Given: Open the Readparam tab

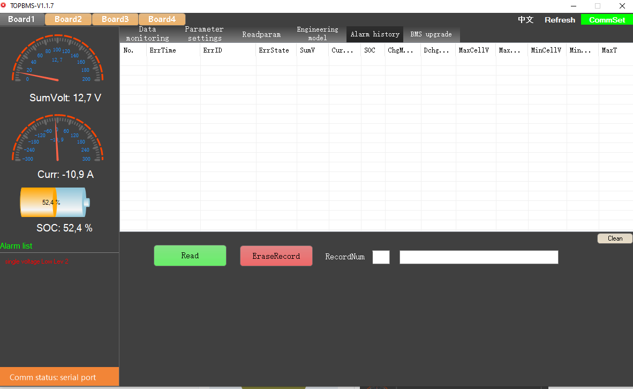Looking at the screenshot, I should tap(261, 34).
